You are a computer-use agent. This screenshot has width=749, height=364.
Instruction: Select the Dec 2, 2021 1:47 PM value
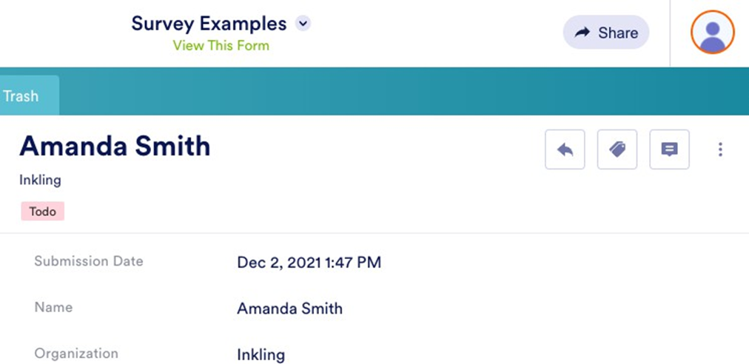[x=309, y=262]
